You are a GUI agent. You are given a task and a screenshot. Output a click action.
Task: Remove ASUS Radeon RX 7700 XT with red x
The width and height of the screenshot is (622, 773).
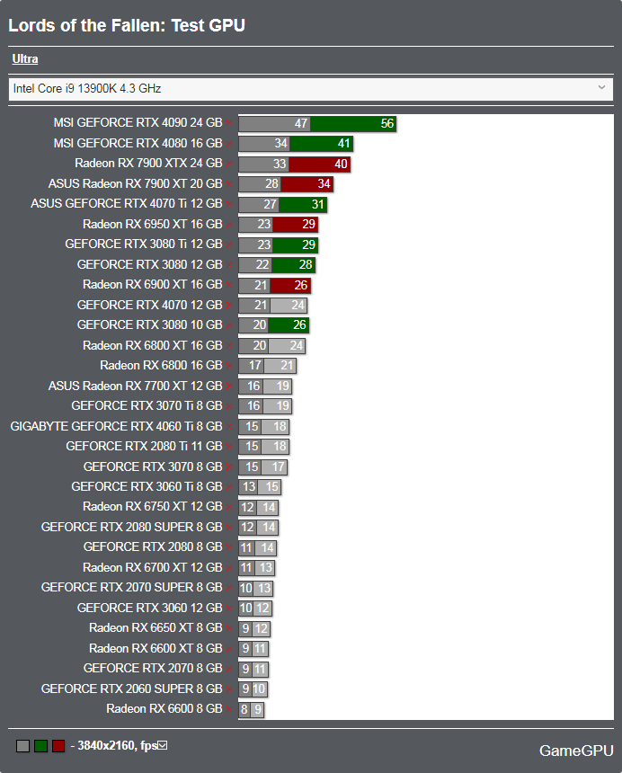229,386
